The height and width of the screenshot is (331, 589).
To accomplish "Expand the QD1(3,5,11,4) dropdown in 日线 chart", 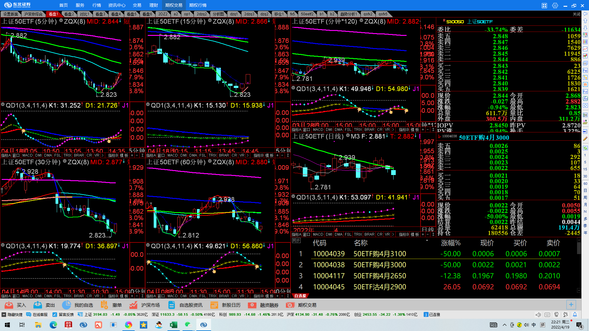I will pyautogui.click(x=293, y=196).
